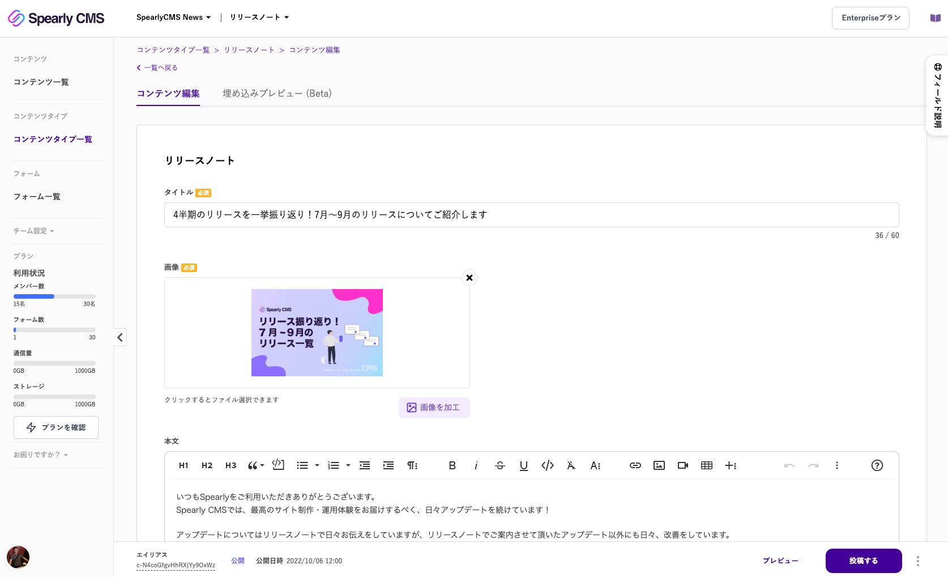
Task: Open bulleted list style dropdown arrow
Action: pyautogui.click(x=317, y=465)
